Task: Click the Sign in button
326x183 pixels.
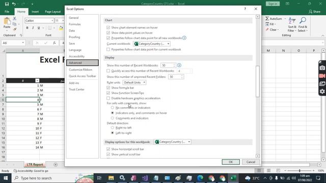Action: coord(273,4)
